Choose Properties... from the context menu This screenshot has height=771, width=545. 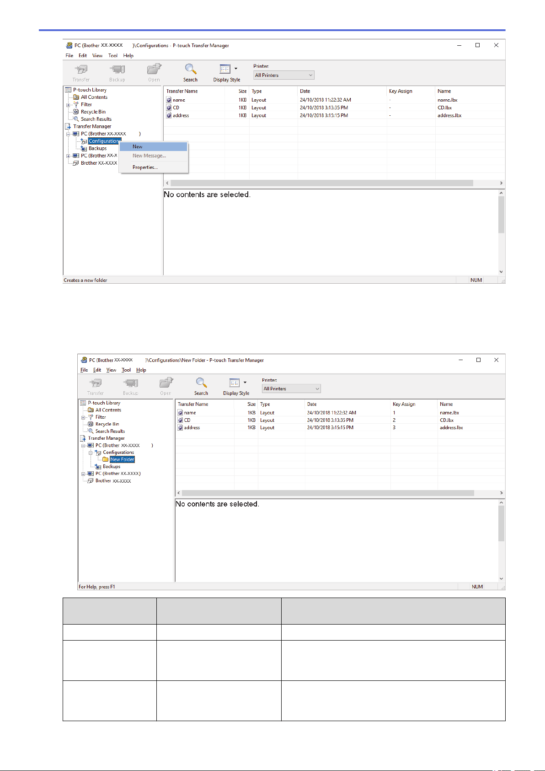tap(153, 167)
